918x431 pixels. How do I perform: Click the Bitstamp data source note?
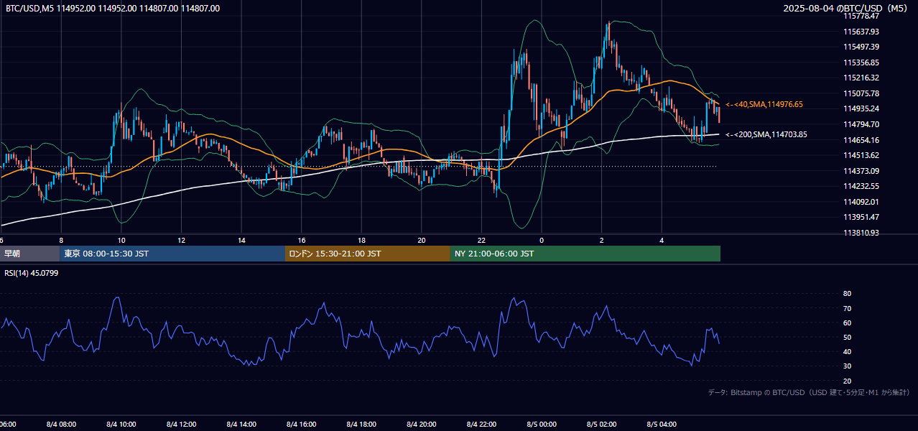(x=809, y=392)
